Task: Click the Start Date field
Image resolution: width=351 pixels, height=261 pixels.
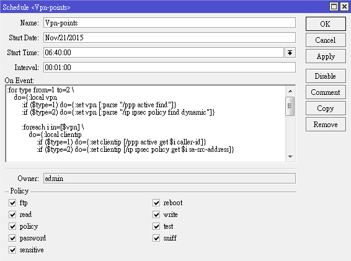Action: (169, 38)
